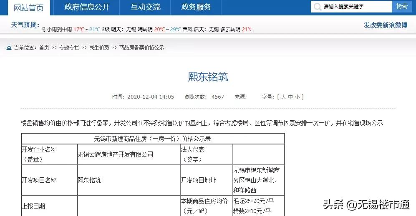Viewport: 416px width, 216px height.
Task: Click the 检索 search button
Action: coord(402,7)
